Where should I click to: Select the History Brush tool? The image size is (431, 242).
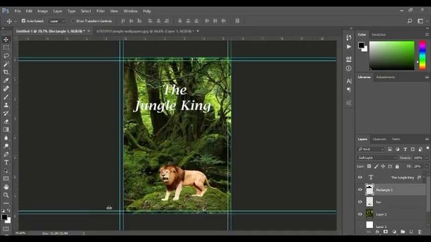coord(6,114)
